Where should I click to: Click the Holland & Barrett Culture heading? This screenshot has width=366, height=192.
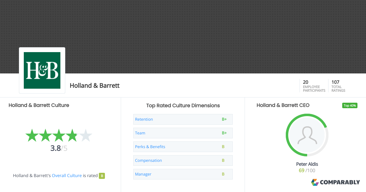coord(39,105)
